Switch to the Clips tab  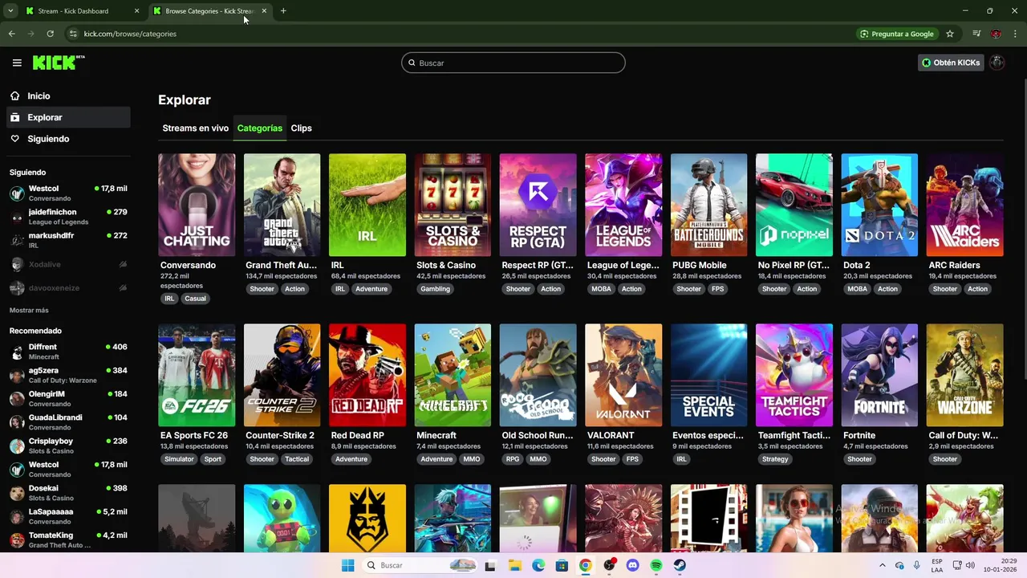click(x=301, y=128)
